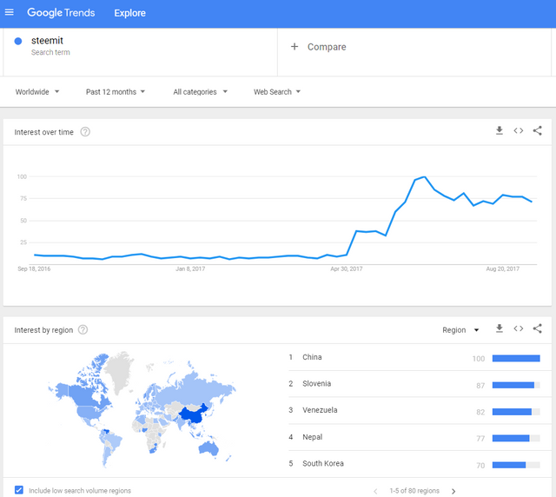Share the Interest by region map
556x497 pixels.
538,328
